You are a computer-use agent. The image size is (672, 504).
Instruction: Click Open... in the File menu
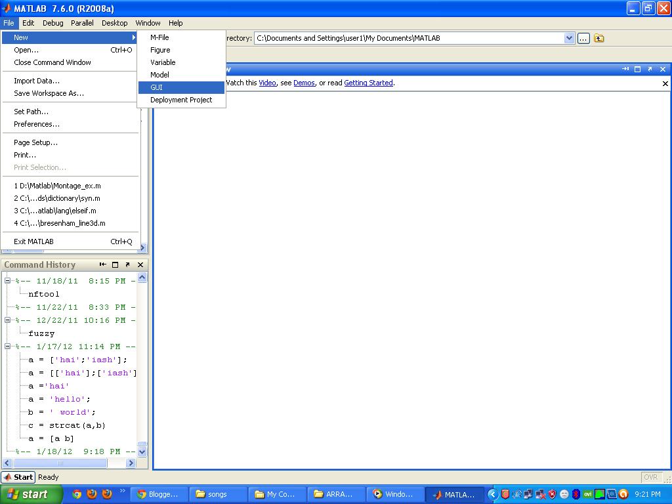coord(70,50)
